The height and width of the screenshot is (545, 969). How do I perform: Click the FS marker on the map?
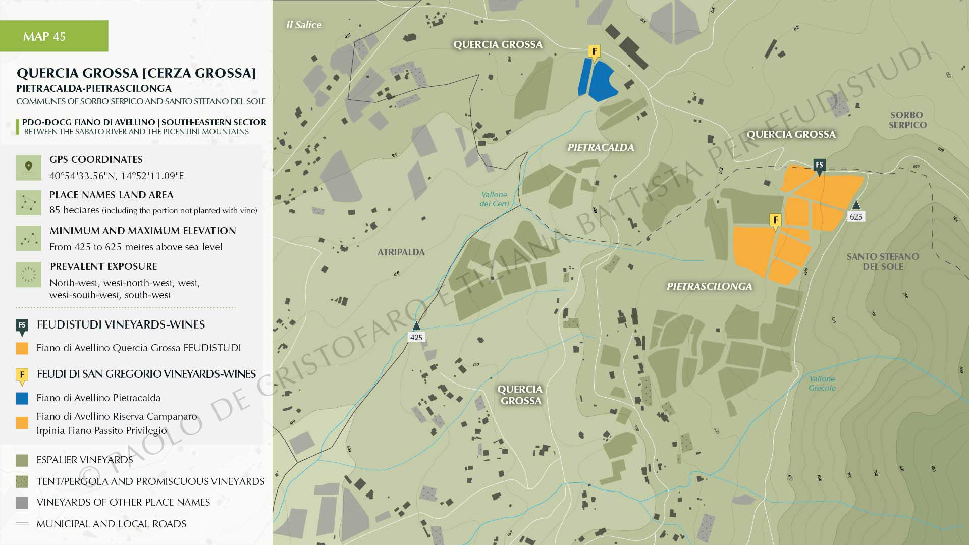[819, 166]
